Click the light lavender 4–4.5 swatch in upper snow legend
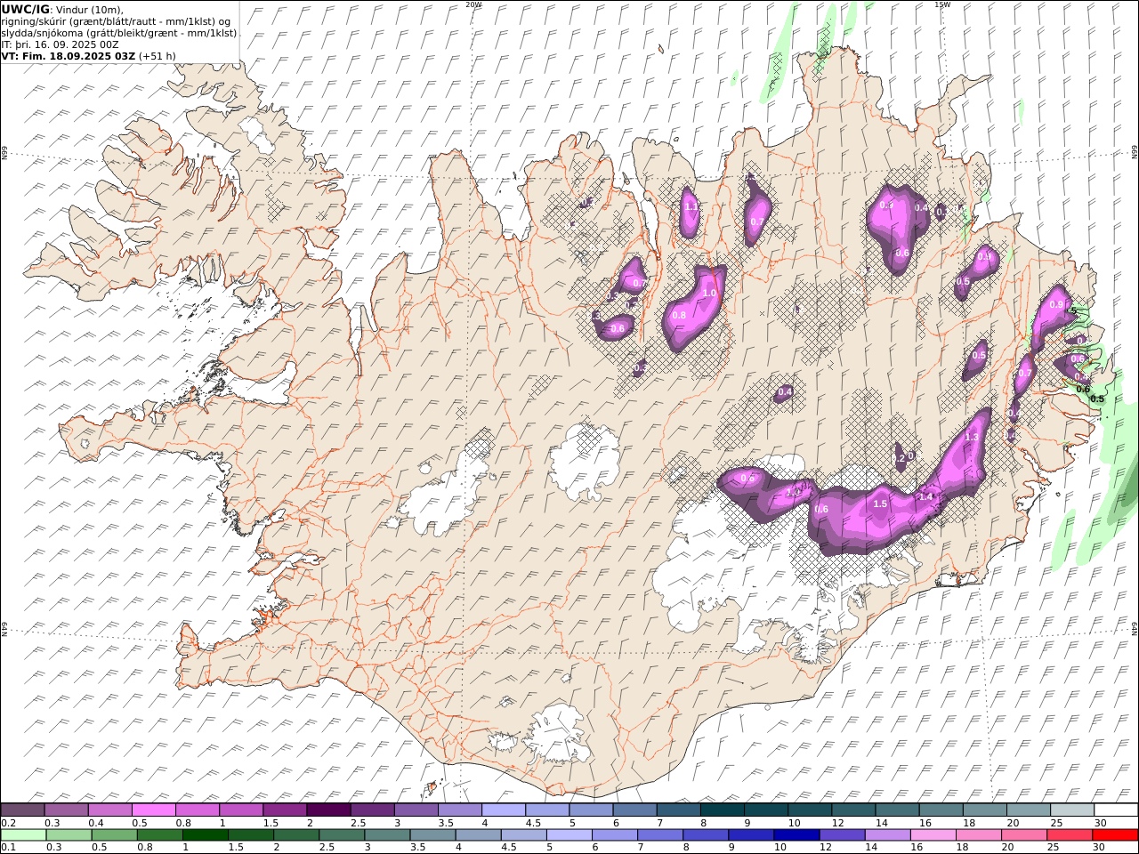Screen dimensions: 1139x854 503,810
